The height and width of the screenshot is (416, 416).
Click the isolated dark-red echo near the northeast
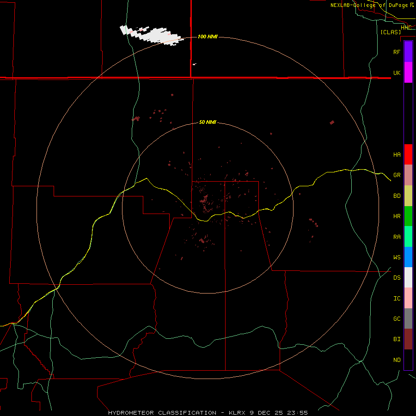point(332,122)
